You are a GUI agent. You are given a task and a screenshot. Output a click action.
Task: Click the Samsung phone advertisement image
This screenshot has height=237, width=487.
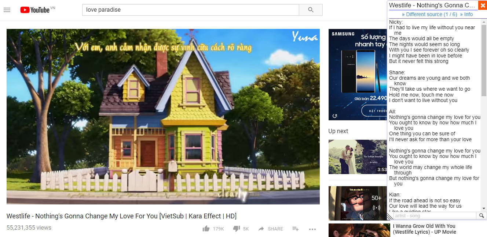point(358,75)
